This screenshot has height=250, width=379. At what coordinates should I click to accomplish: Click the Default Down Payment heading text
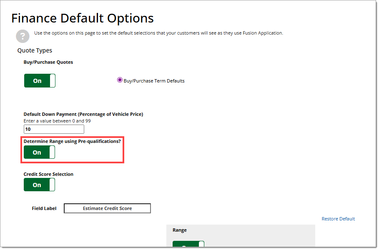click(83, 114)
